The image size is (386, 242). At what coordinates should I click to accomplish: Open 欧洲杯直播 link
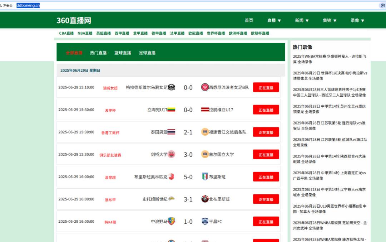(x=238, y=33)
